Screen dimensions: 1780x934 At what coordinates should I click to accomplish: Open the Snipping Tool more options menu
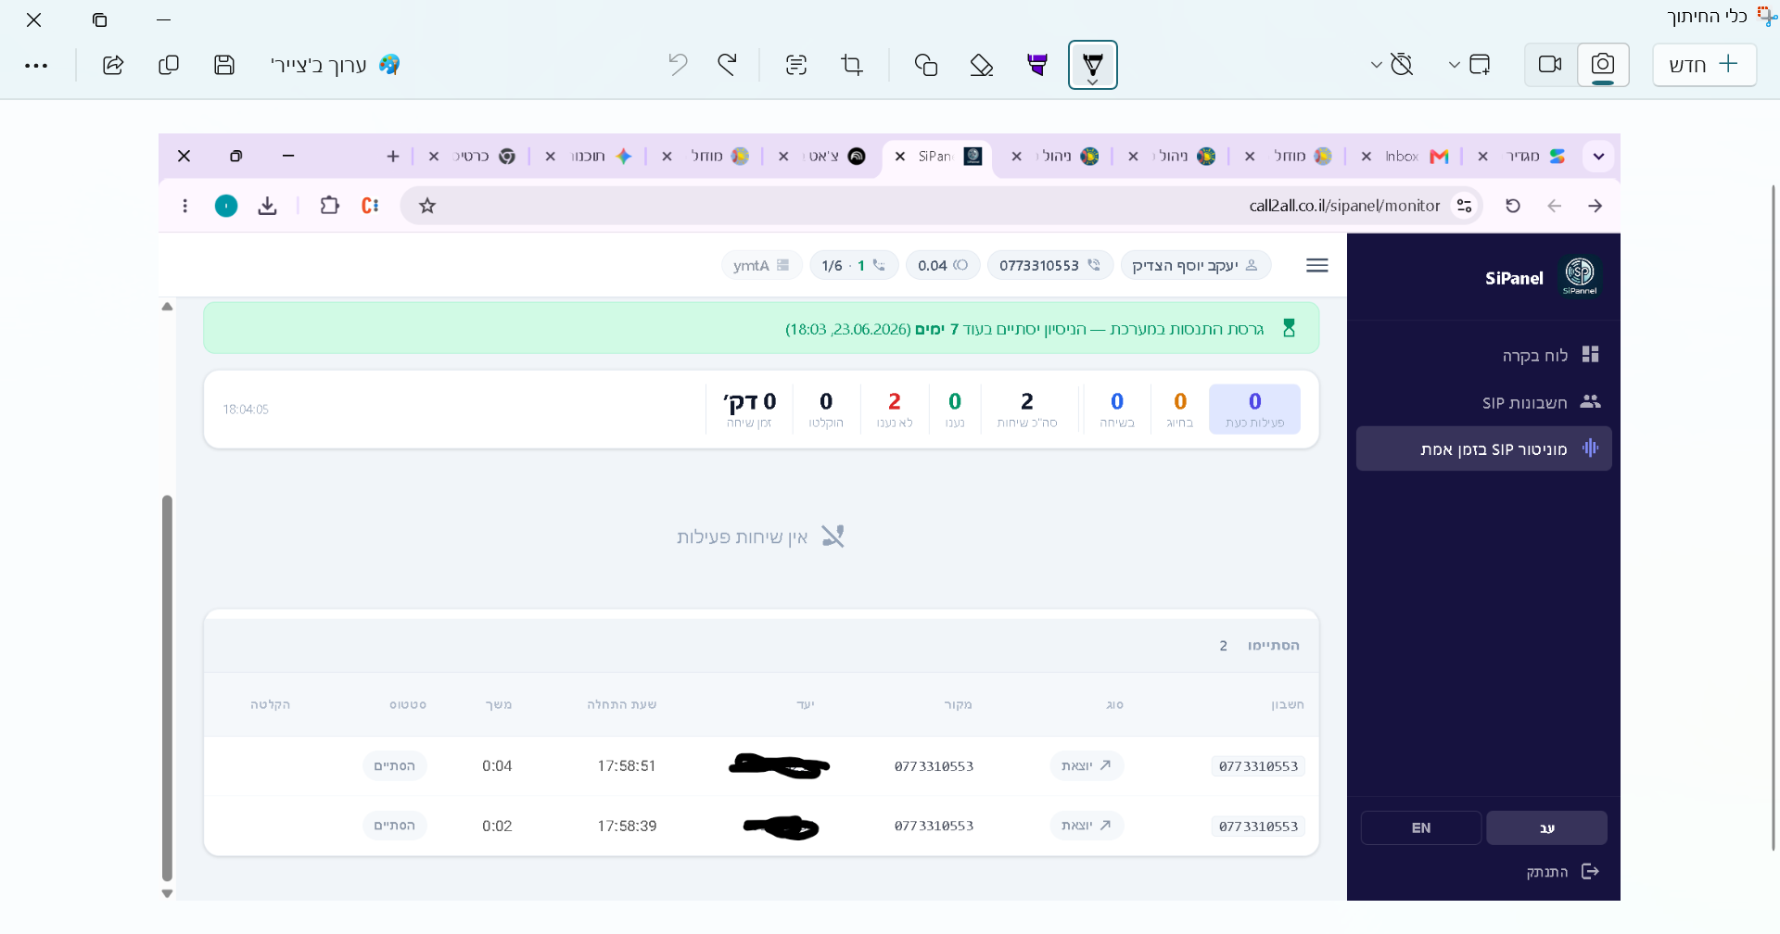click(36, 66)
